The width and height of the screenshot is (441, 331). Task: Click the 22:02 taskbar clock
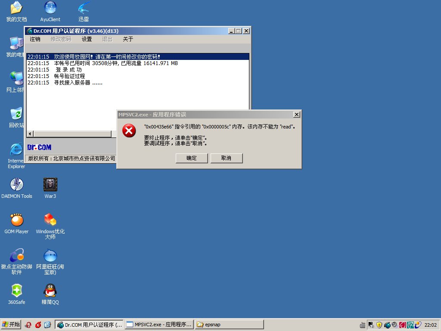(x=430, y=325)
